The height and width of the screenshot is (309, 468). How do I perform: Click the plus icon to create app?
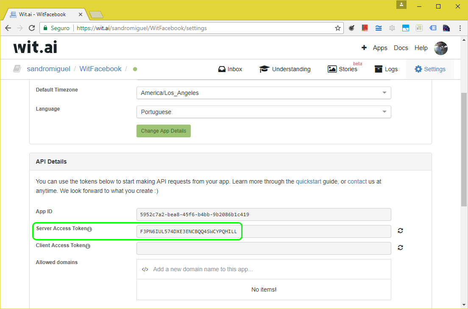click(x=364, y=48)
